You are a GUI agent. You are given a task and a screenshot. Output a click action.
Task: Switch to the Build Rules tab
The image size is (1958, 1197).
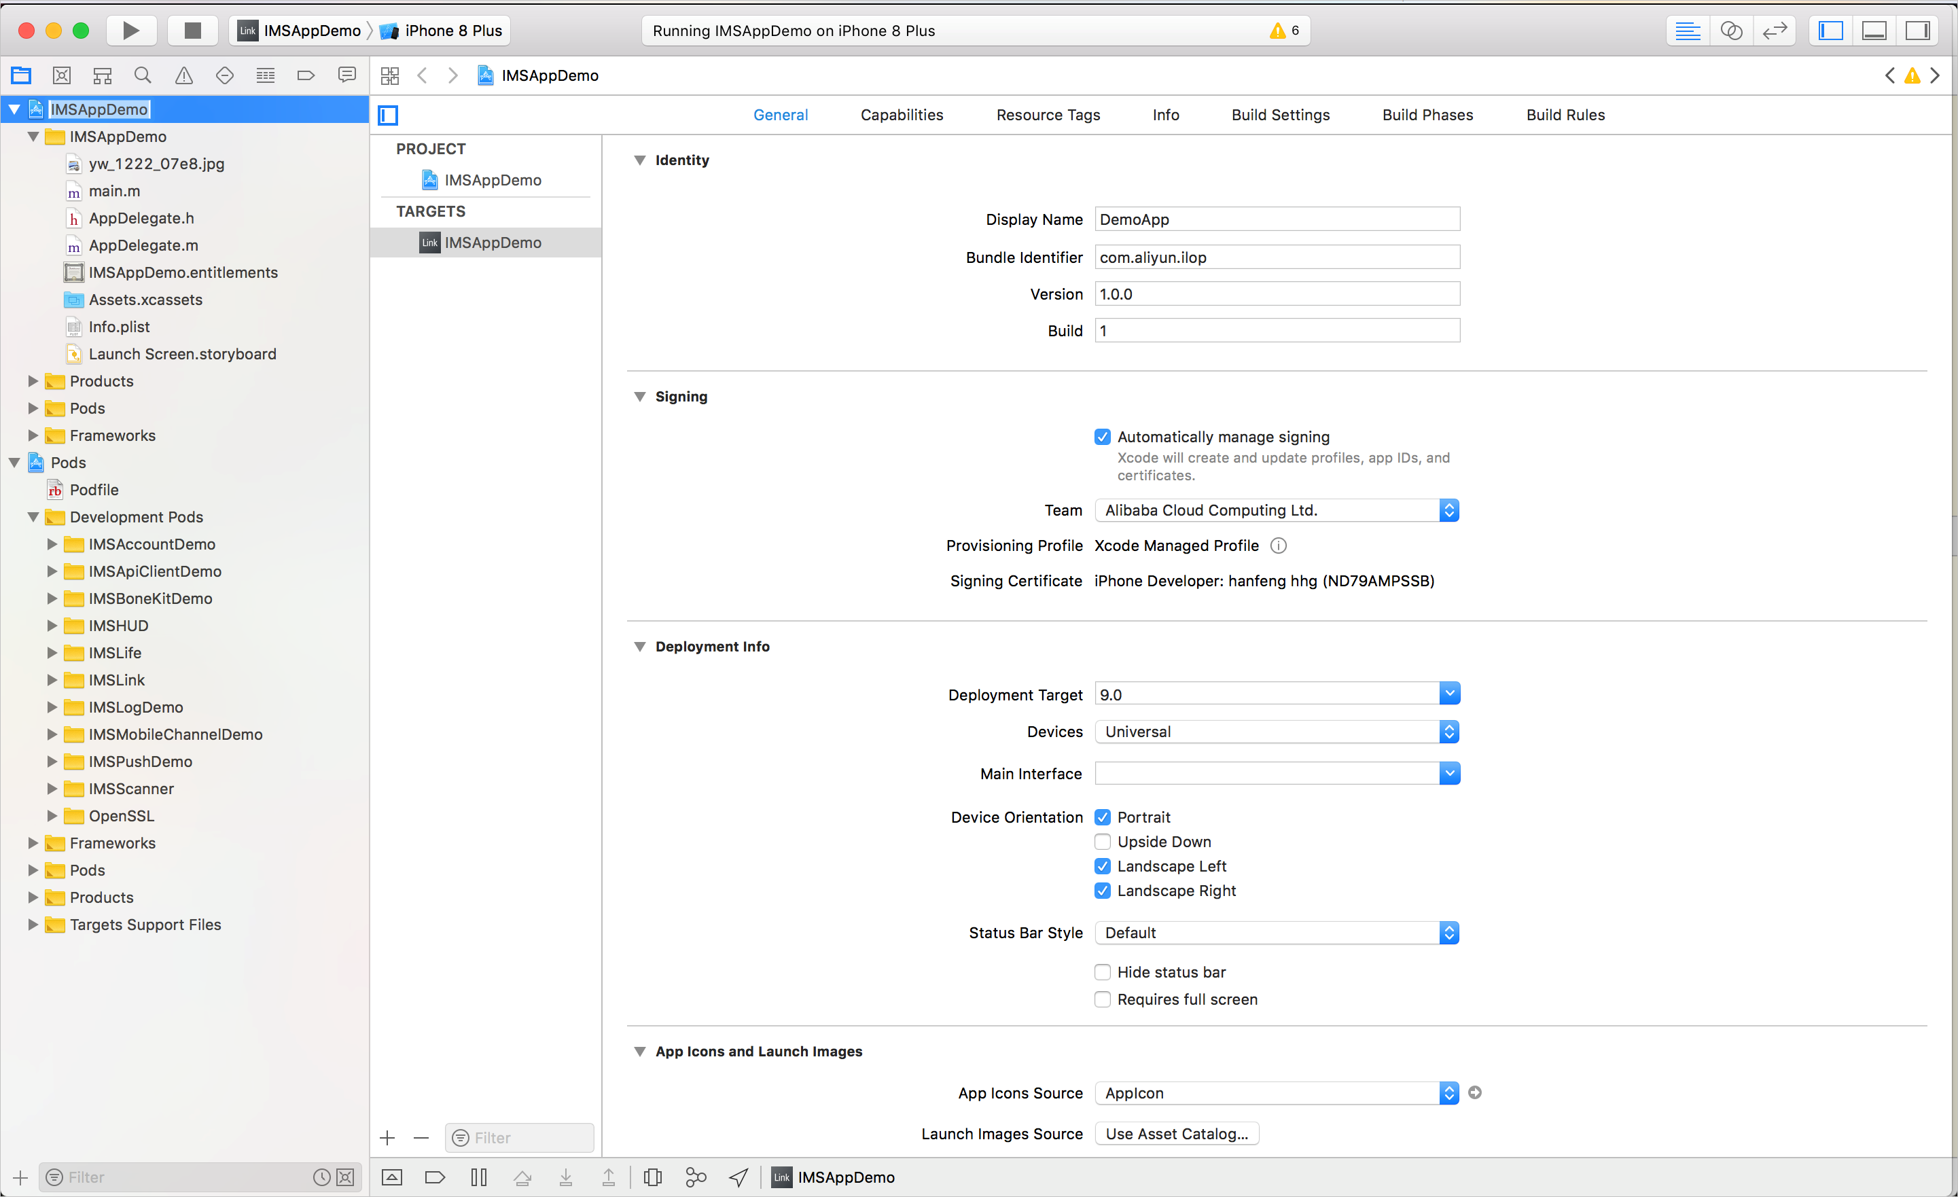[x=1565, y=114]
